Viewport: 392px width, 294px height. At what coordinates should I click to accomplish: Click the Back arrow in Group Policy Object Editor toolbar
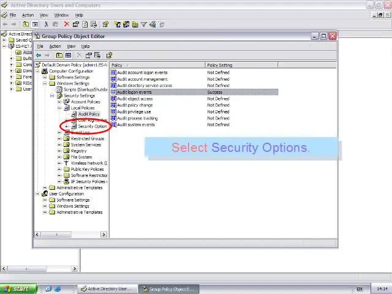coord(39,55)
